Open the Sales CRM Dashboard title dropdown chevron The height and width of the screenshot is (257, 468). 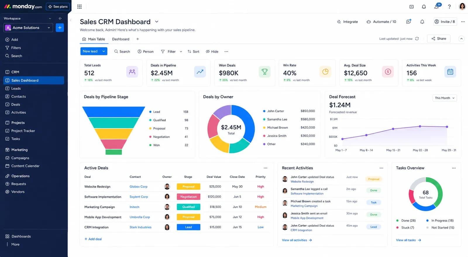point(156,22)
